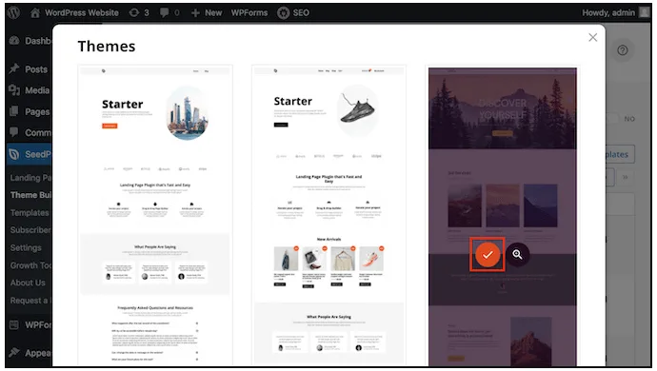Close the Themes dialog with X
The image size is (657, 371).
click(592, 38)
